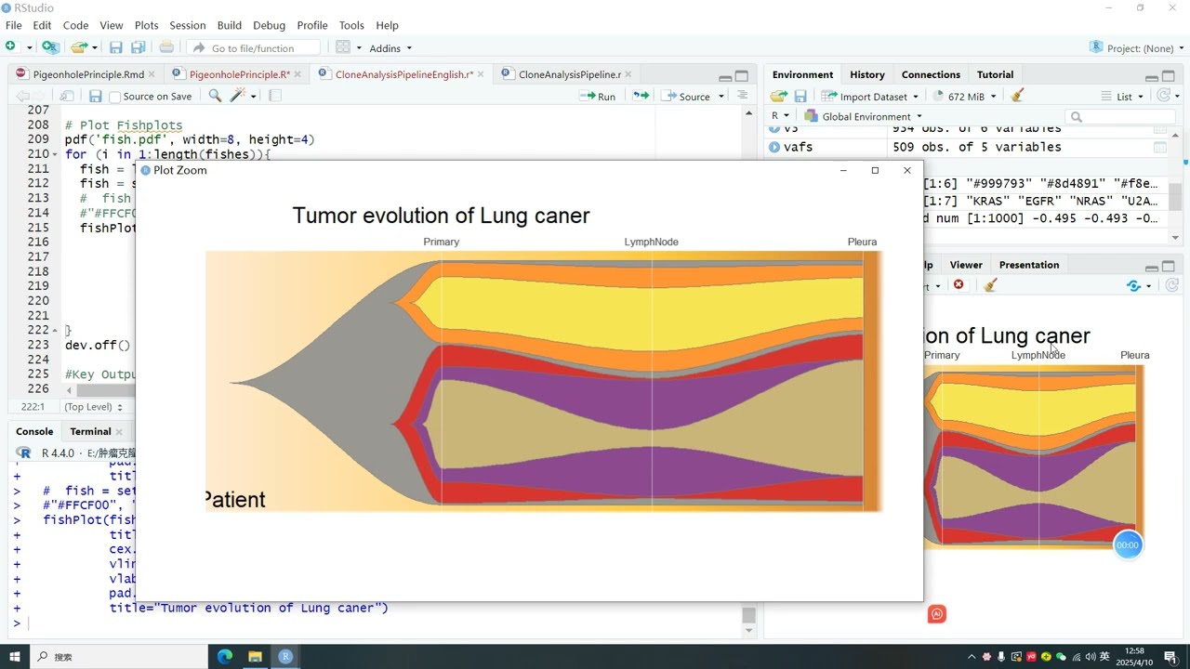This screenshot has width=1190, height=669.
Task: Click the Plots pane fishplot thumbnail
Action: pyautogui.click(x=1032, y=455)
